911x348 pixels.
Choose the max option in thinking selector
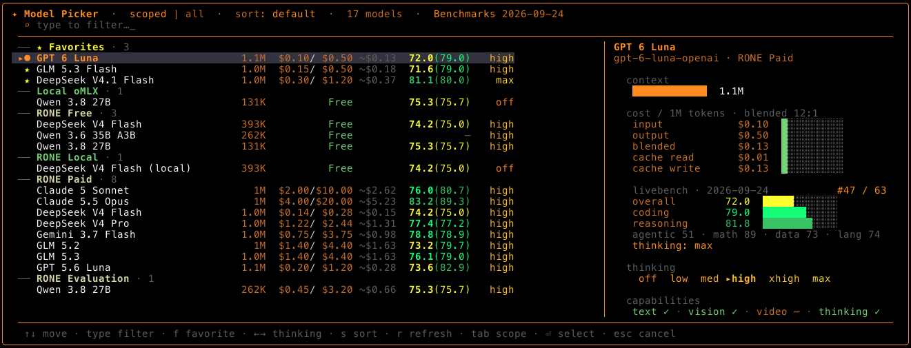(x=821, y=278)
